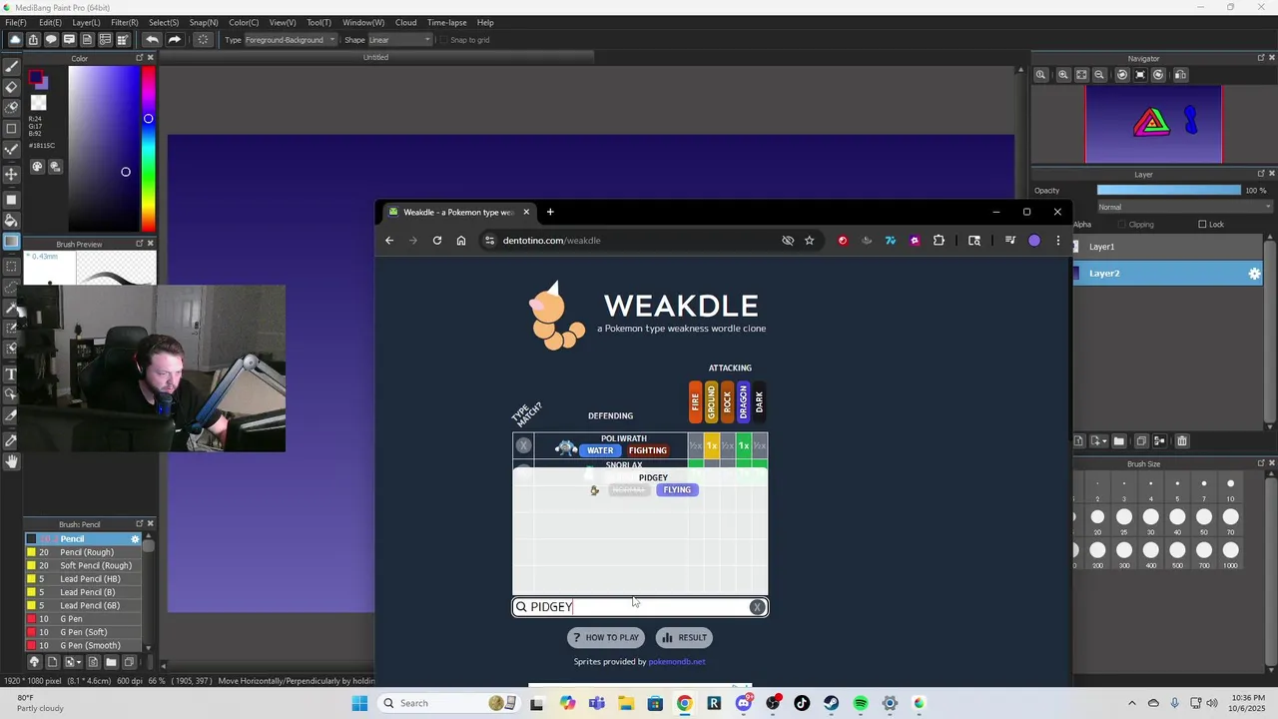Switch to the Weakdle browser tab
Viewport: 1278px width, 719px height.
pos(458,212)
